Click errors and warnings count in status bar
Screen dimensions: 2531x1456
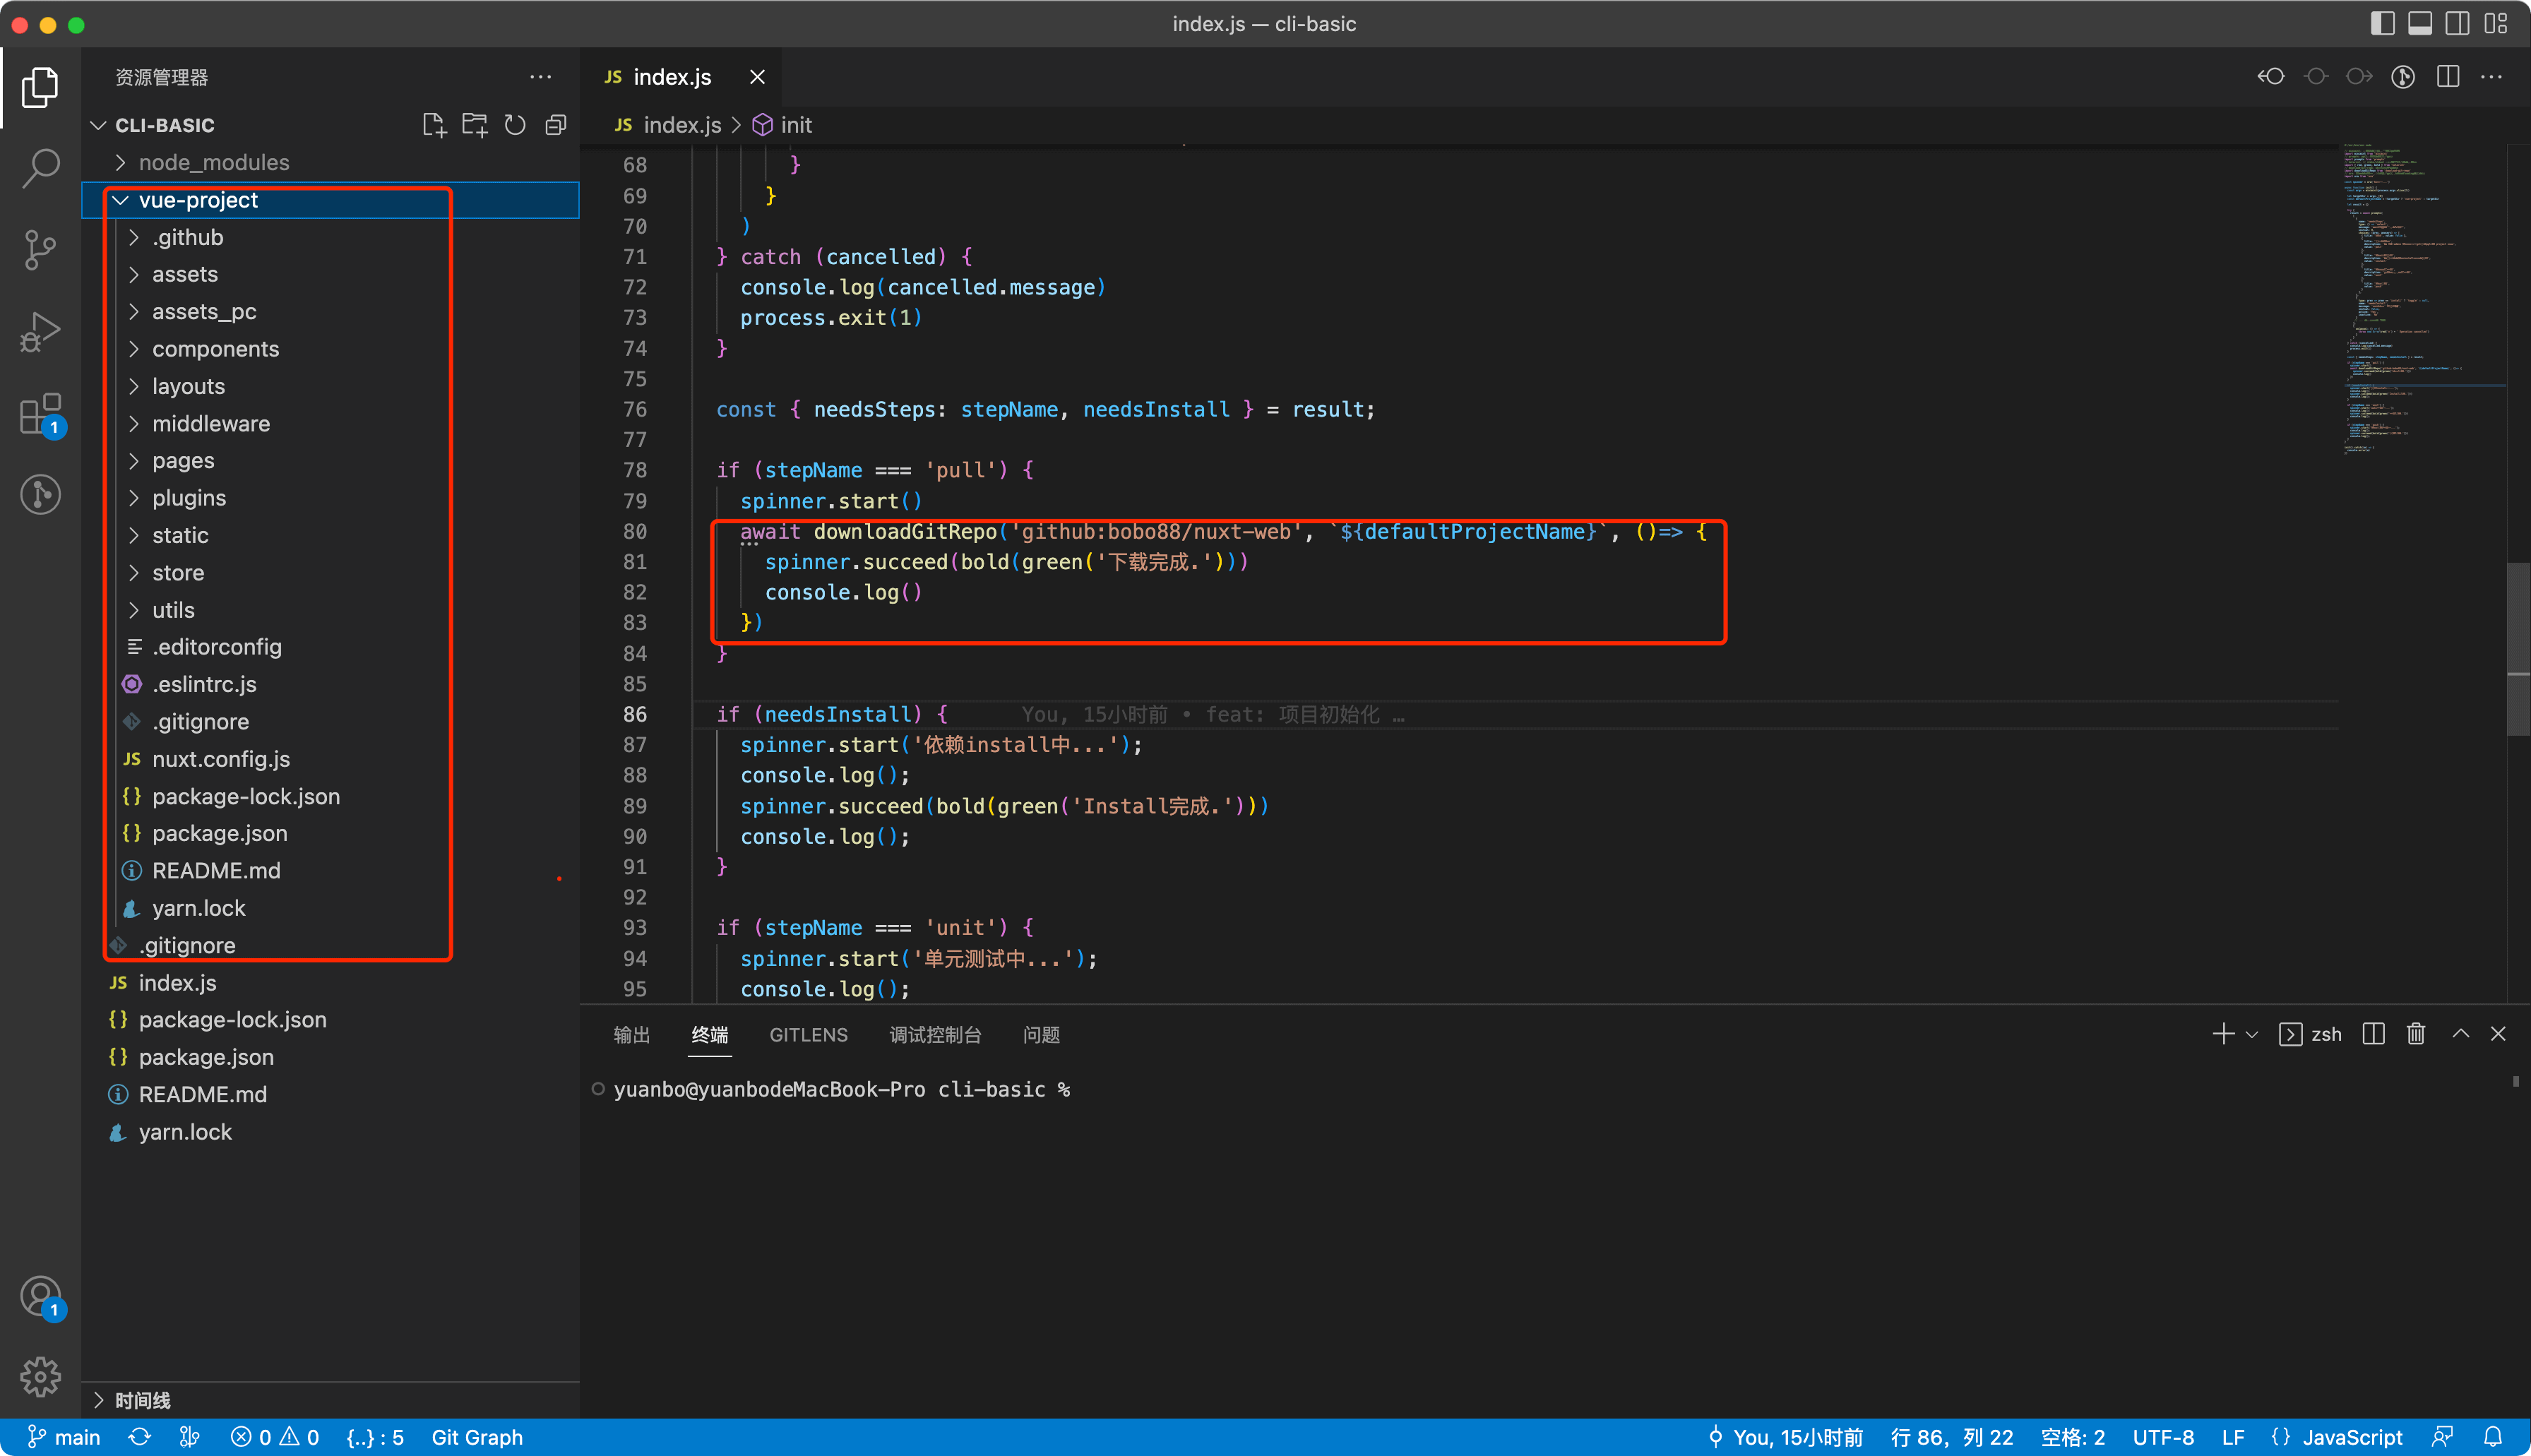point(275,1437)
